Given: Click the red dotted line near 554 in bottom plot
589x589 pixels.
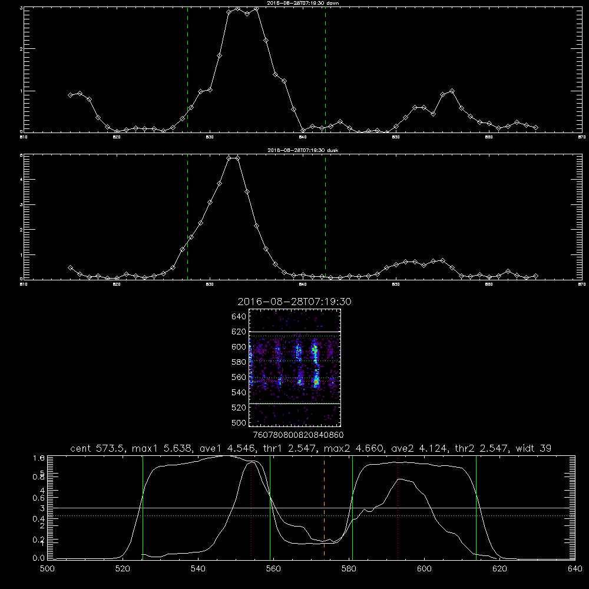Looking at the screenshot, I should point(252,508).
